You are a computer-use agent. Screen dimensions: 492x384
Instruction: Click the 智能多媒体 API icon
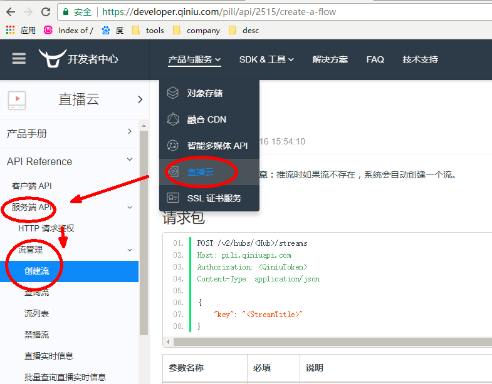pos(173,146)
